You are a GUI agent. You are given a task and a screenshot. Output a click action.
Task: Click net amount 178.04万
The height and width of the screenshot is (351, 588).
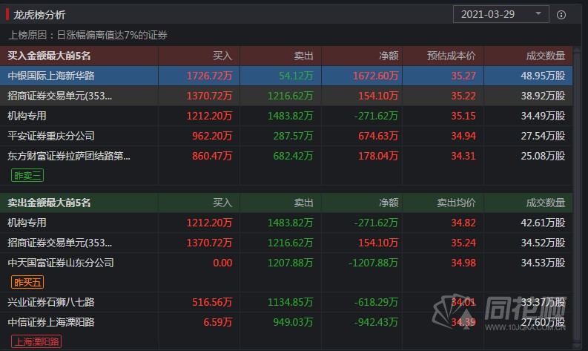(x=378, y=156)
